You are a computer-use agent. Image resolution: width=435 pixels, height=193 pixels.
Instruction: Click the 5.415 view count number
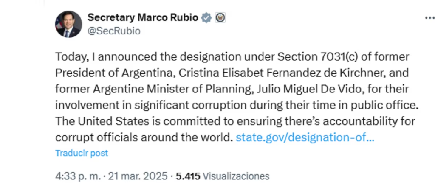(x=189, y=176)
